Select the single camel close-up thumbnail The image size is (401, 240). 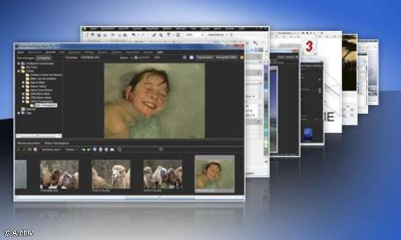[111, 174]
